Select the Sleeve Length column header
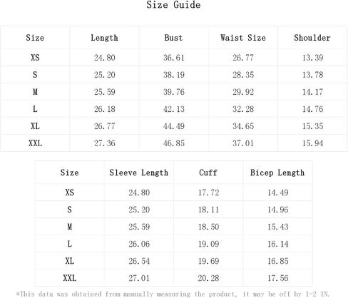This screenshot has height=298, width=348. tap(139, 173)
